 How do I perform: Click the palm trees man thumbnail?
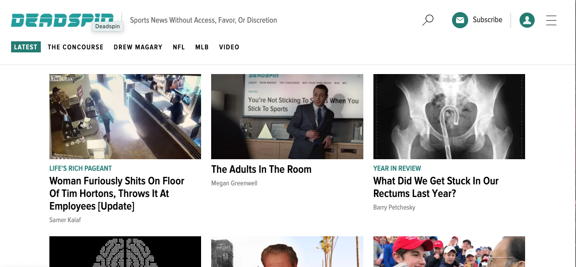(x=287, y=251)
